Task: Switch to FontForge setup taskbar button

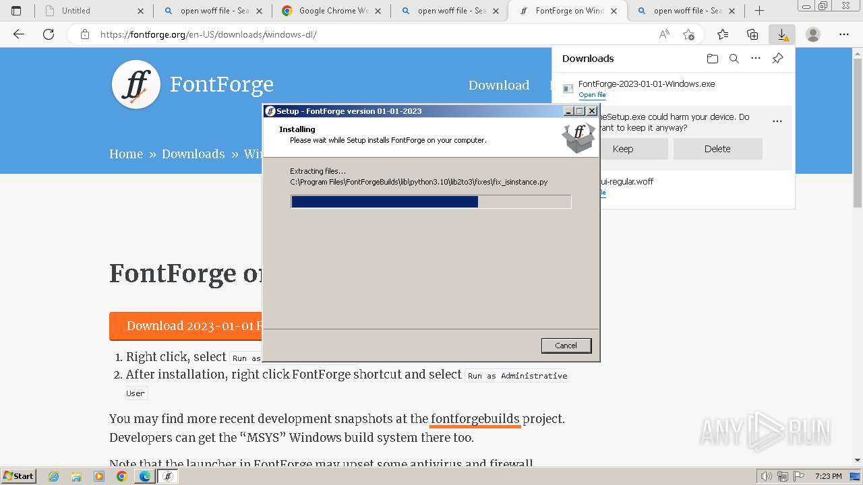Action: pyautogui.click(x=168, y=476)
